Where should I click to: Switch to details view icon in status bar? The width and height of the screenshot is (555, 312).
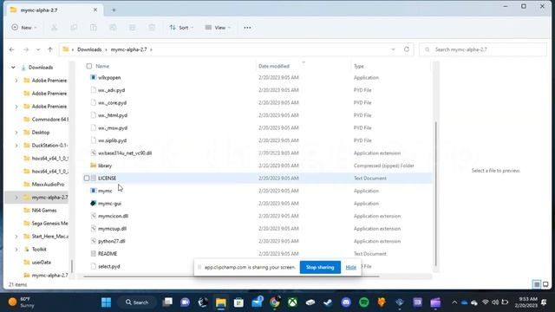click(x=537, y=284)
